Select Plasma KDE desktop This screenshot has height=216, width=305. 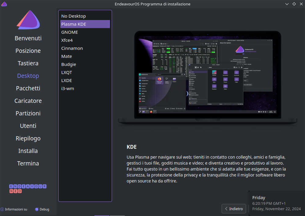click(x=85, y=24)
